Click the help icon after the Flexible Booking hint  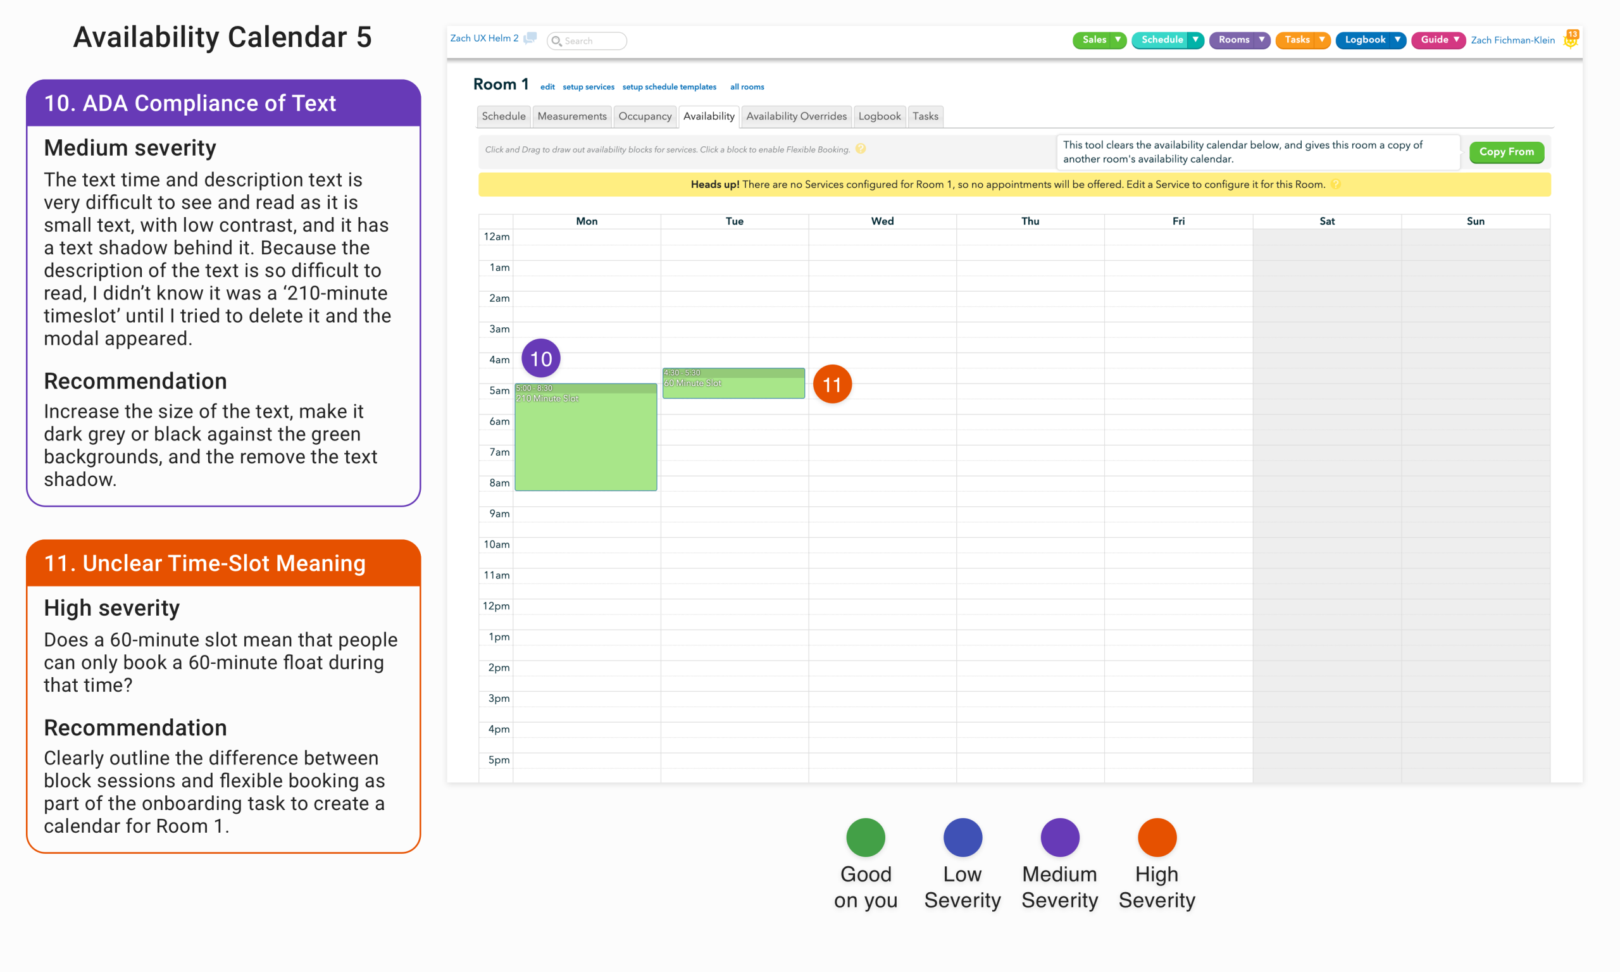point(861,149)
